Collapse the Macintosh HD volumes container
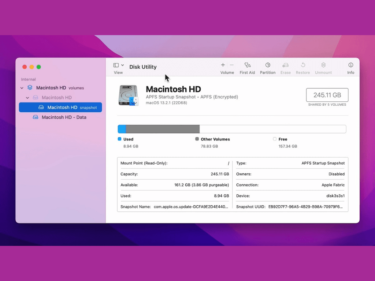Viewport: 375px width, 281px height. coord(22,88)
